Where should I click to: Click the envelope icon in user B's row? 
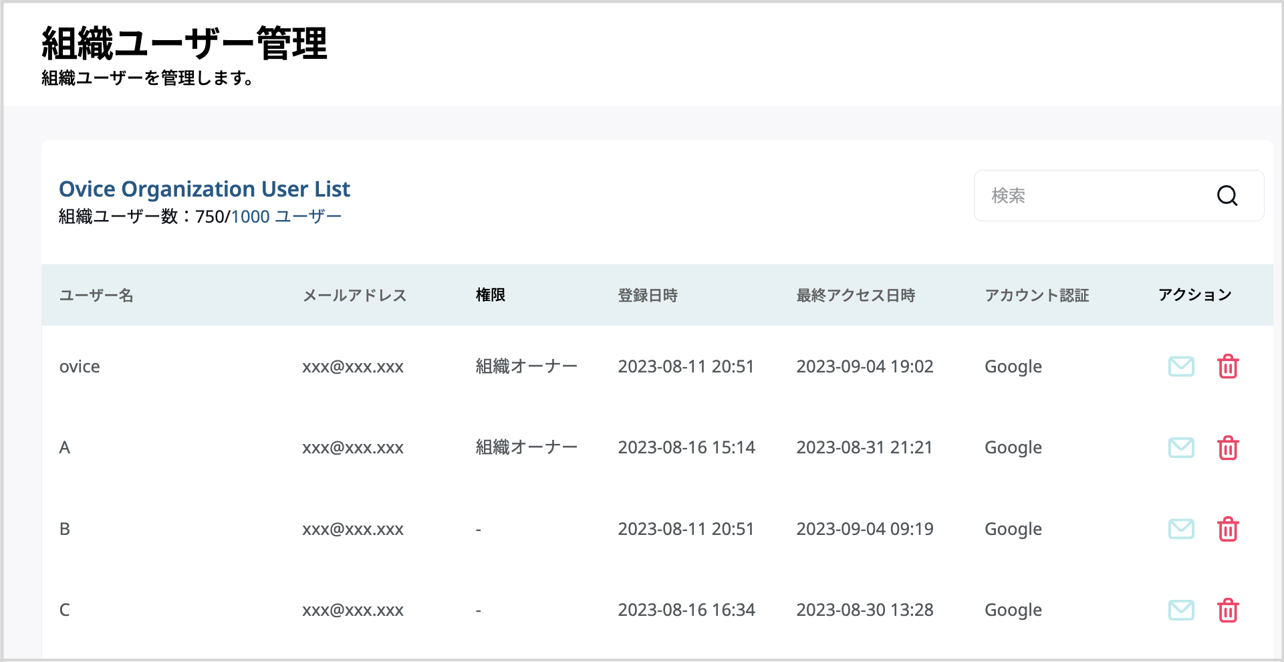[1180, 529]
